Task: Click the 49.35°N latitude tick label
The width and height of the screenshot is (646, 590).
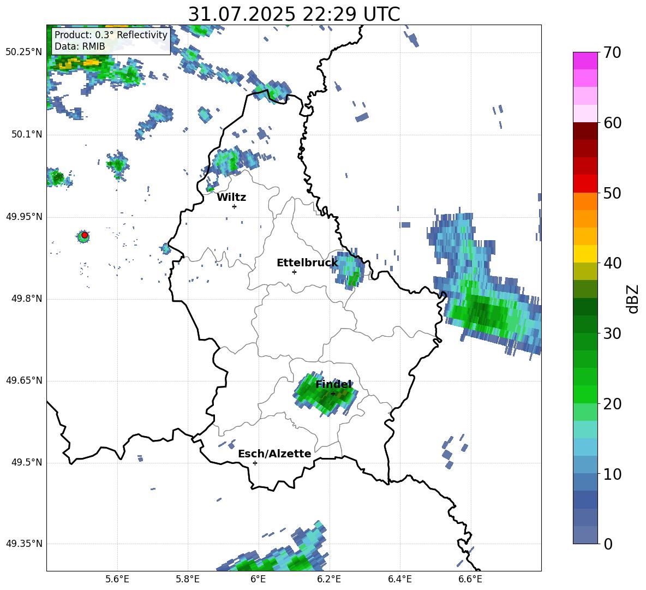Action: [x=24, y=544]
